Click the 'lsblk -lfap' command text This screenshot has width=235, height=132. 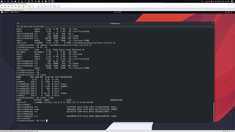(47, 98)
